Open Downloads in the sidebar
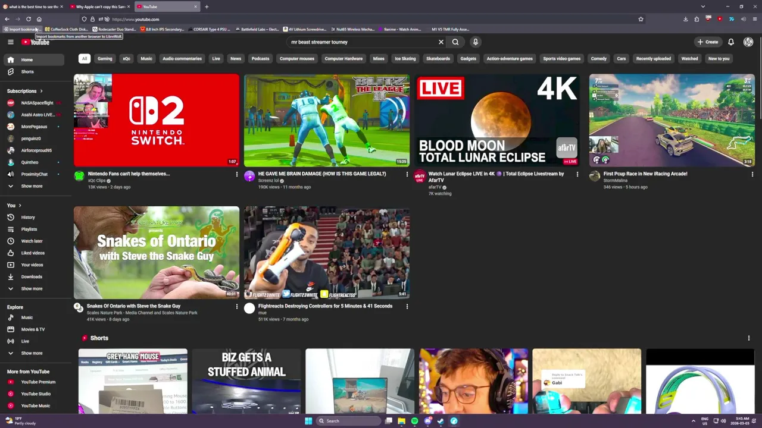Screen dimensions: 762x428 [x=34, y=277]
